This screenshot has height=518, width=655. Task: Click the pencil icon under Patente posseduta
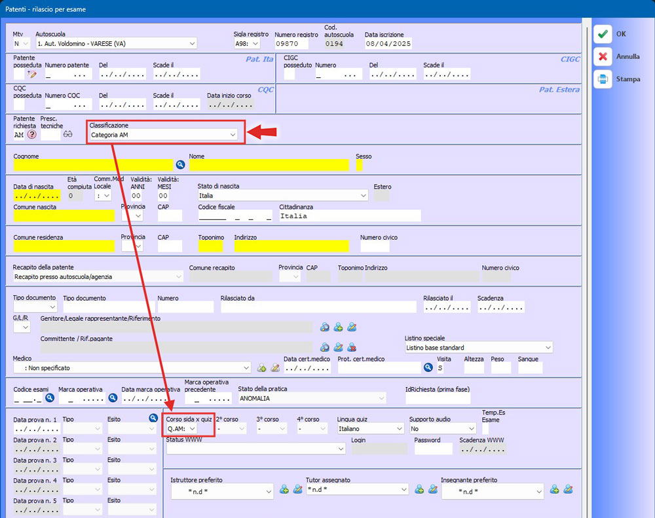(32, 75)
